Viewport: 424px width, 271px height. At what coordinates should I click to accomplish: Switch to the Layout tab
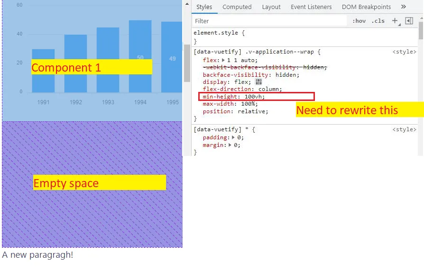[271, 7]
